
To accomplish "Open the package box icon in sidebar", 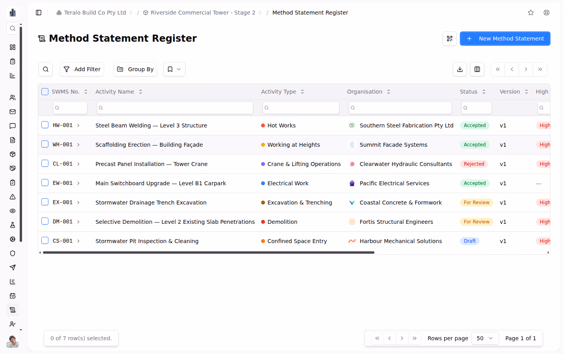I will (13, 154).
